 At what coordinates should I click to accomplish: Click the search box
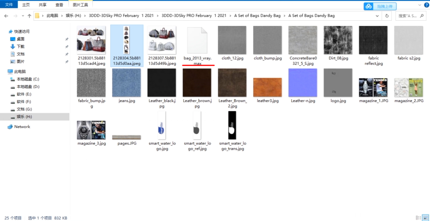(x=410, y=16)
